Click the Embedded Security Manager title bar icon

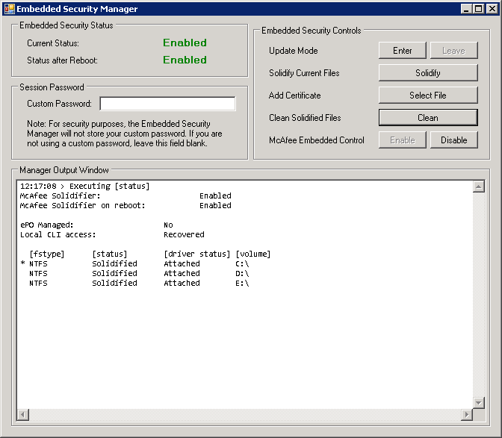9,9
